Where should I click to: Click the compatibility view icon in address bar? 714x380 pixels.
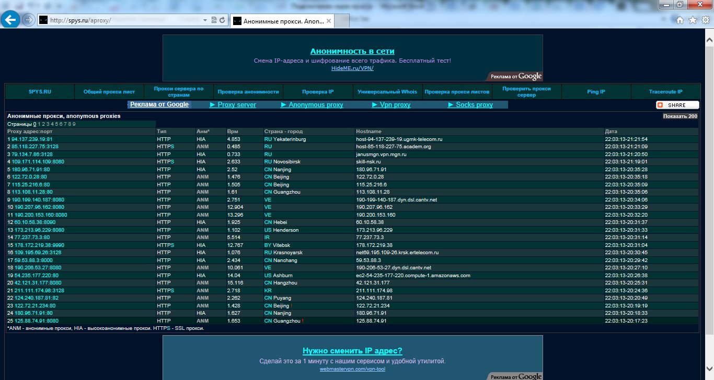pyautogui.click(x=214, y=20)
